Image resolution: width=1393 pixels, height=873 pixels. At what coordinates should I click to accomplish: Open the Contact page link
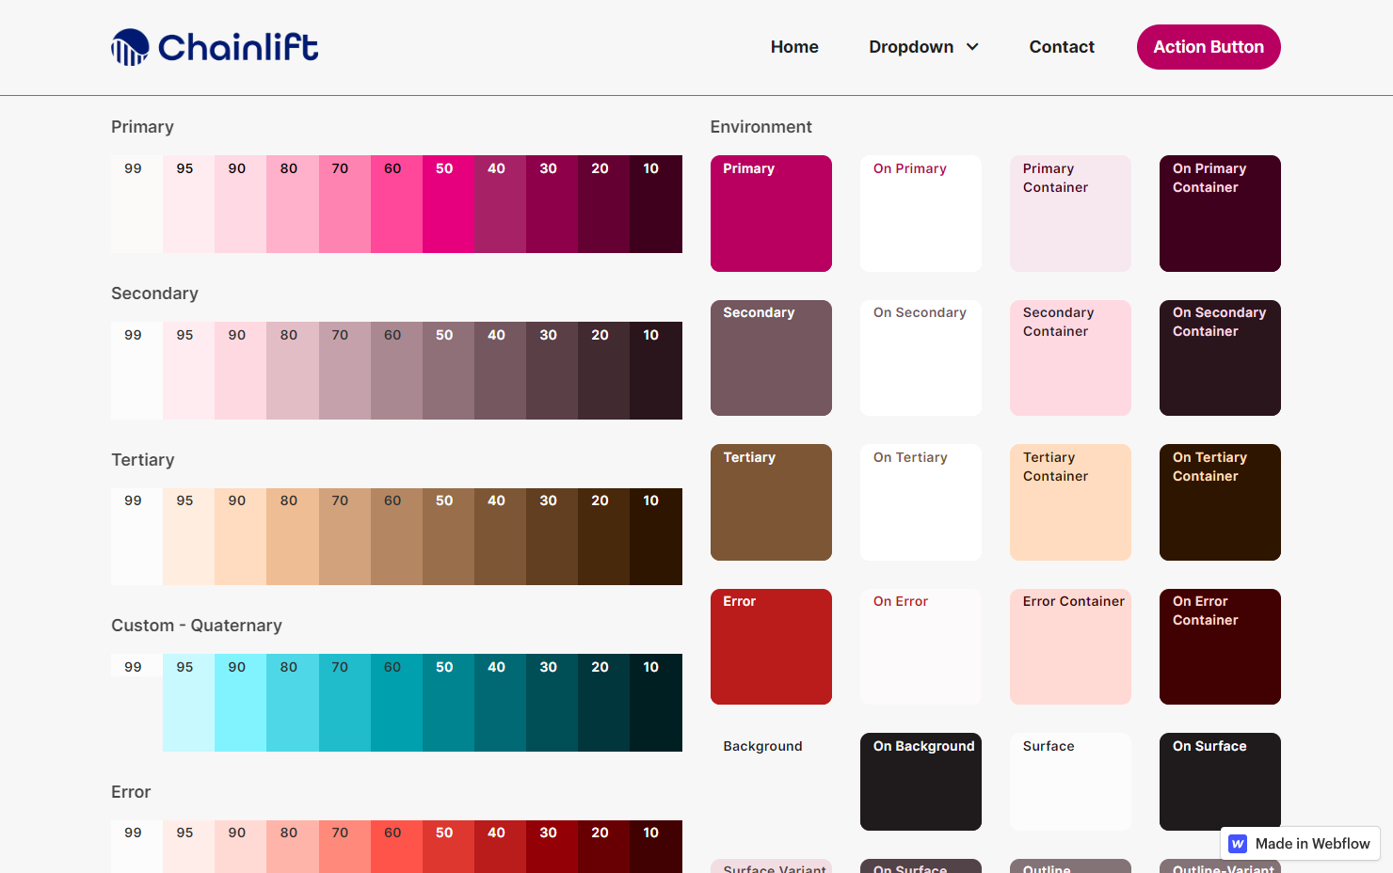(1061, 47)
